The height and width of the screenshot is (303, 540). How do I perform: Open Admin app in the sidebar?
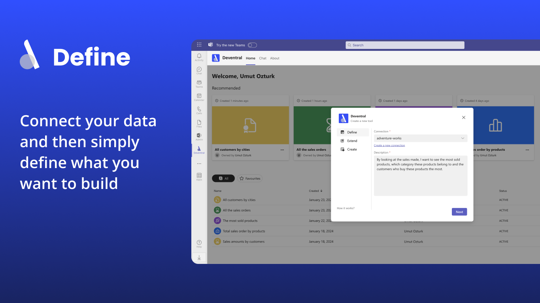pos(199,137)
